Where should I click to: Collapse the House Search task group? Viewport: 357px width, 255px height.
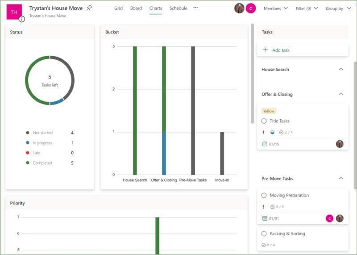coord(341,69)
